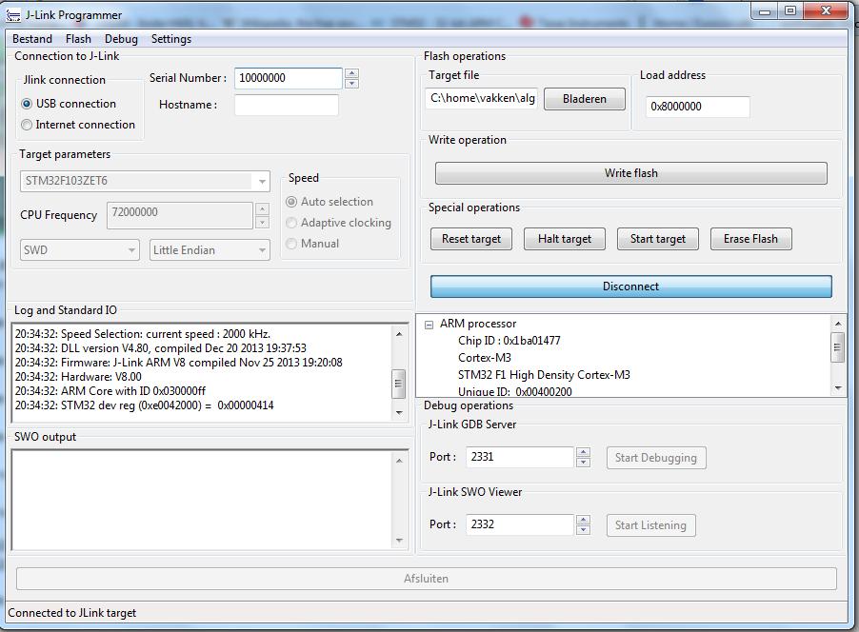Open the SWD interface dropdown
This screenshot has height=632, width=859.
pos(80,250)
